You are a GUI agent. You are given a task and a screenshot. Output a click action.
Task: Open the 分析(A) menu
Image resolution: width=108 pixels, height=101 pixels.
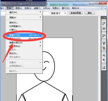46,8
